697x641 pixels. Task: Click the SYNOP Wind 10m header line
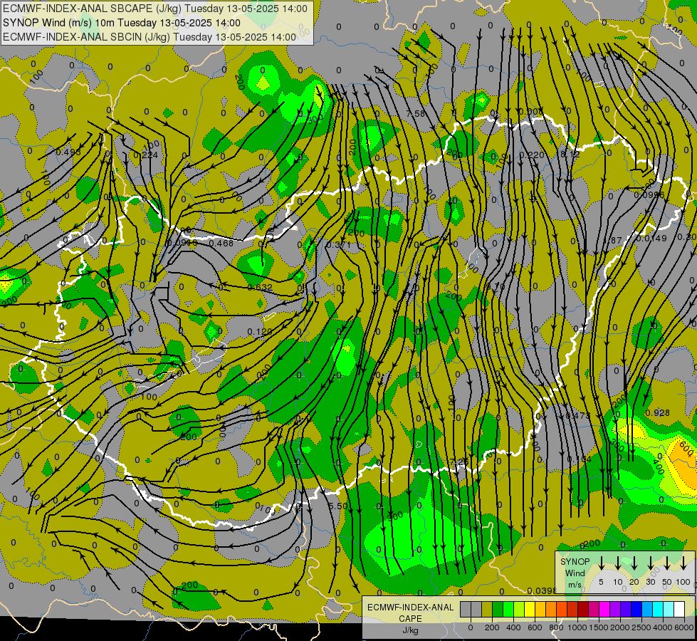(121, 23)
